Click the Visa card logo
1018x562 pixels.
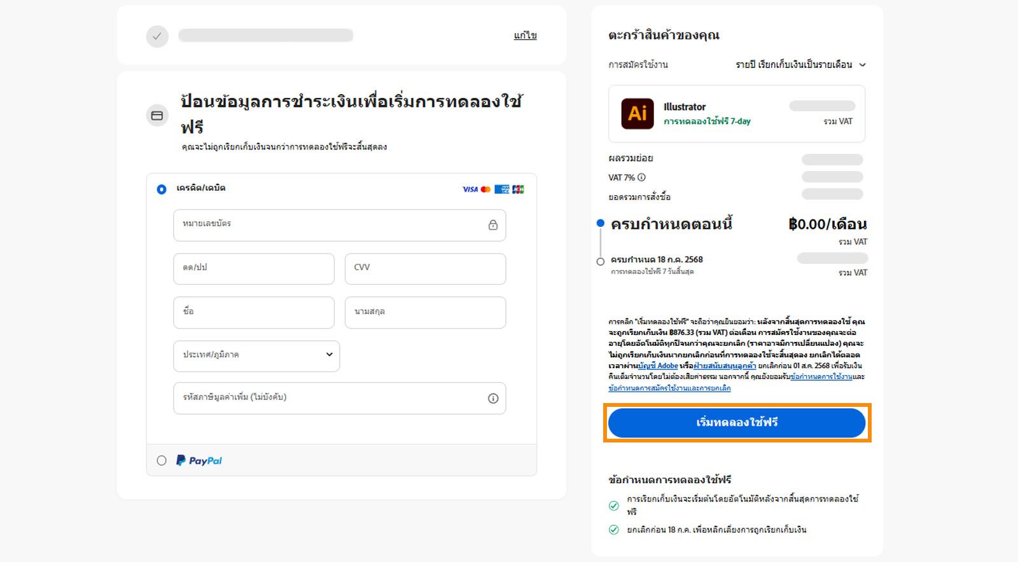[x=470, y=189]
